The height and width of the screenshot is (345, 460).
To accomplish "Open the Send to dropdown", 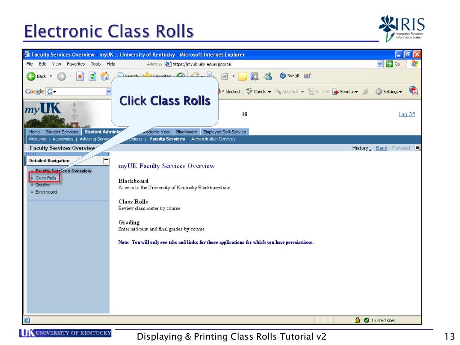I will pyautogui.click(x=356, y=92).
